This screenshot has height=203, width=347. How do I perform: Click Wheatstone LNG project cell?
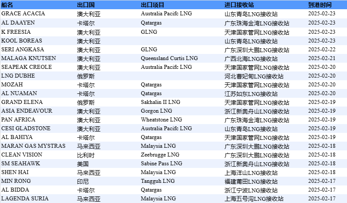click(x=161, y=120)
